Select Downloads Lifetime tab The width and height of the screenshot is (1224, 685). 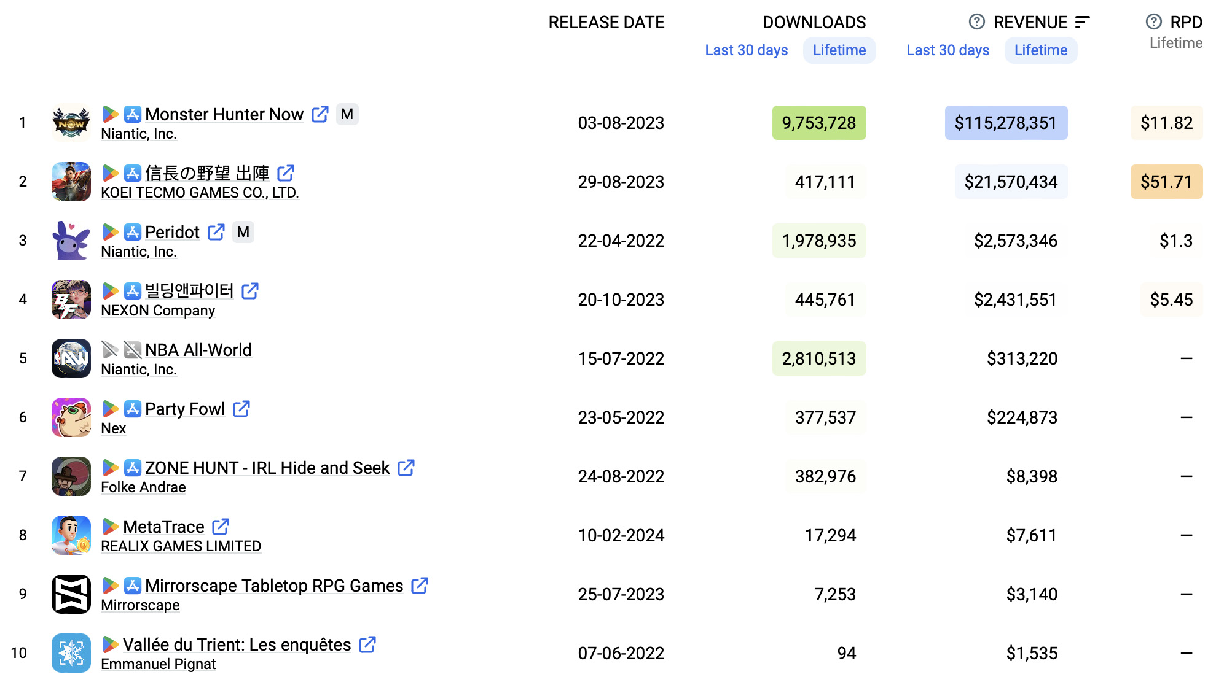[839, 50]
